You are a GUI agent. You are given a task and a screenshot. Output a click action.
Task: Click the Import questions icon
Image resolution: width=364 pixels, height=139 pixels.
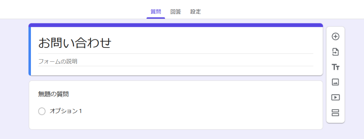coord(336,52)
